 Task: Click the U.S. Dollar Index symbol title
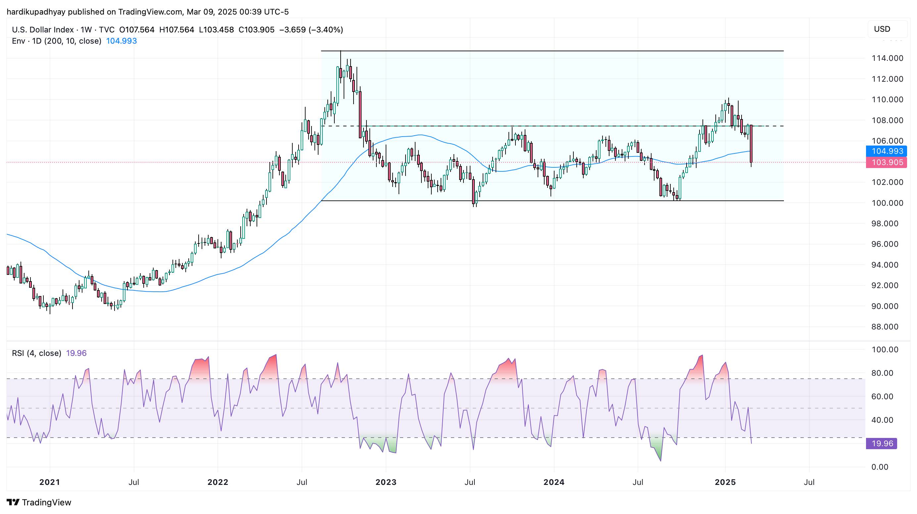coord(43,29)
